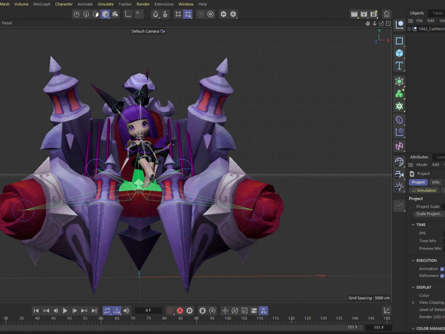Click the hexagon A icon in toolbar
The width and height of the screenshot is (445, 334).
click(x=233, y=14)
